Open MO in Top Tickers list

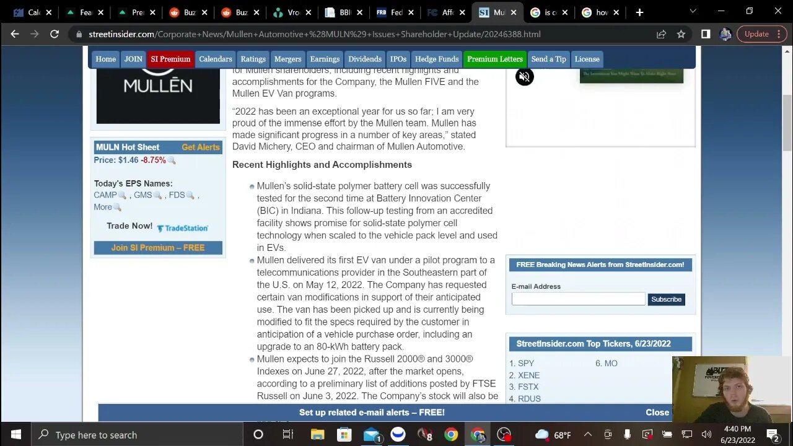[611, 364]
